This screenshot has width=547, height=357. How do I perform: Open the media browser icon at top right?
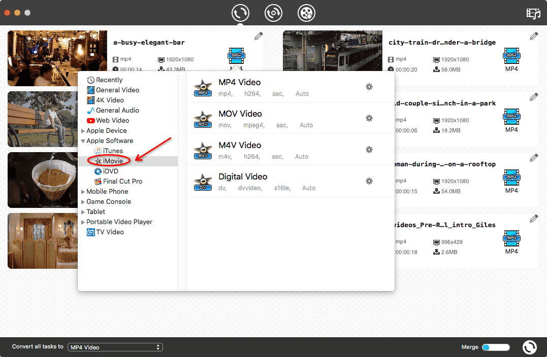click(533, 14)
